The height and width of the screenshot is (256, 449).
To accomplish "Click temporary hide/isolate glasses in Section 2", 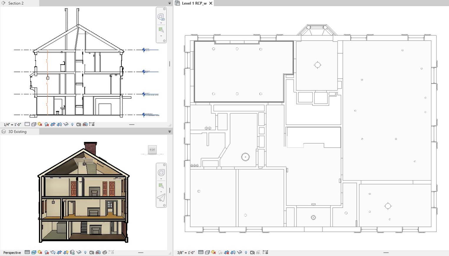I will pos(66,125).
